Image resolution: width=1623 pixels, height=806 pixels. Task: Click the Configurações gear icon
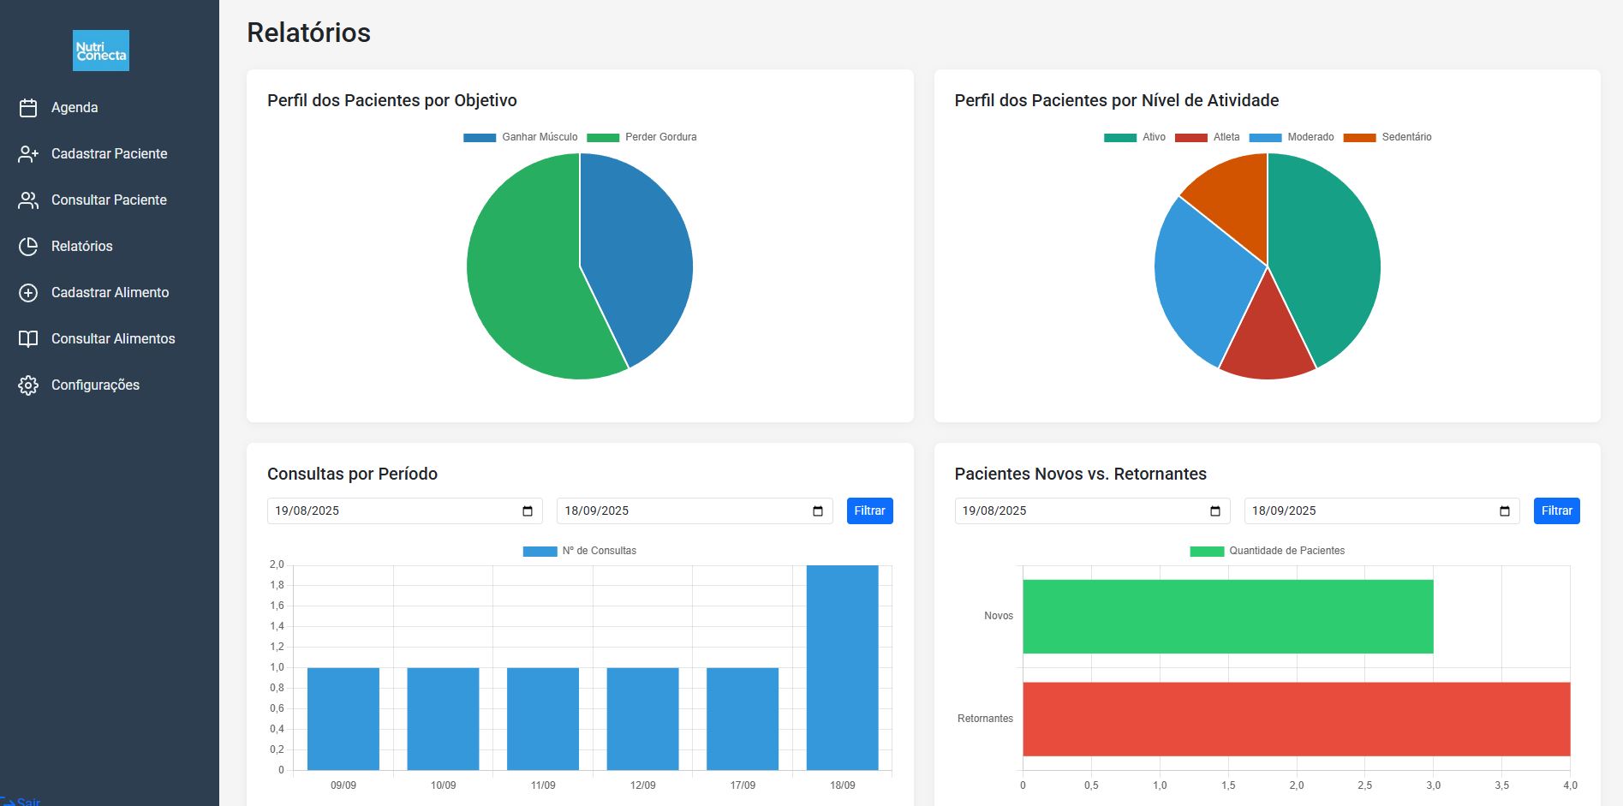coord(28,385)
